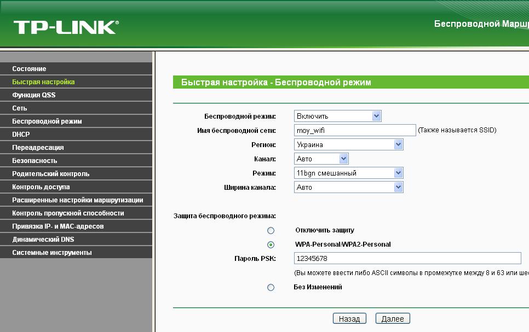Select Быстрая настройка in sidebar

click(x=76, y=82)
